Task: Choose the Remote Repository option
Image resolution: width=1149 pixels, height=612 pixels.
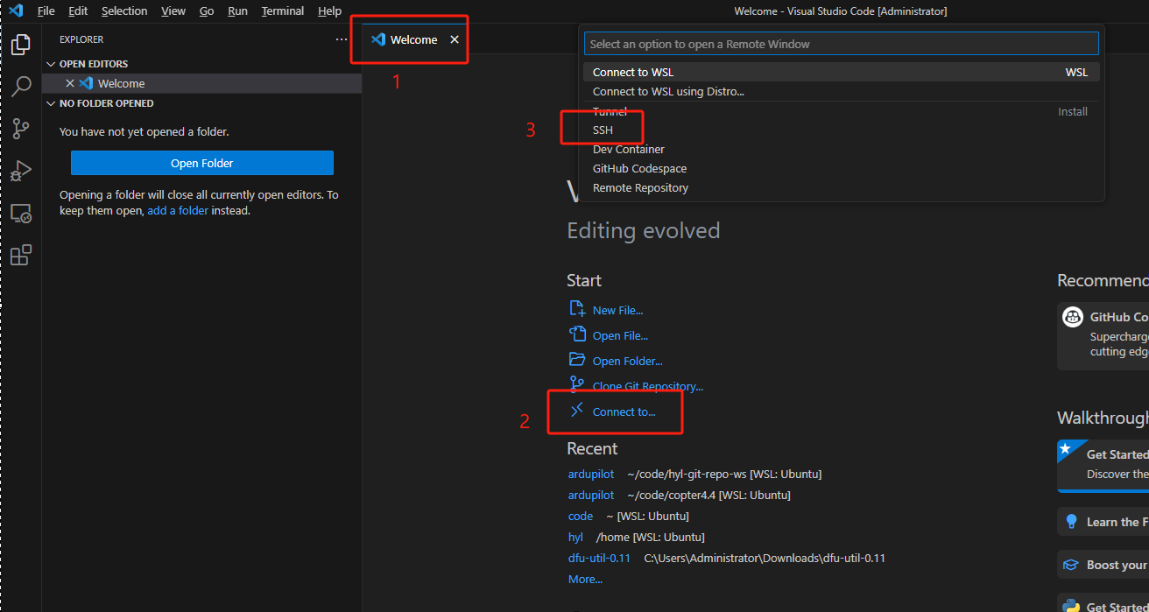Action: tap(841, 187)
